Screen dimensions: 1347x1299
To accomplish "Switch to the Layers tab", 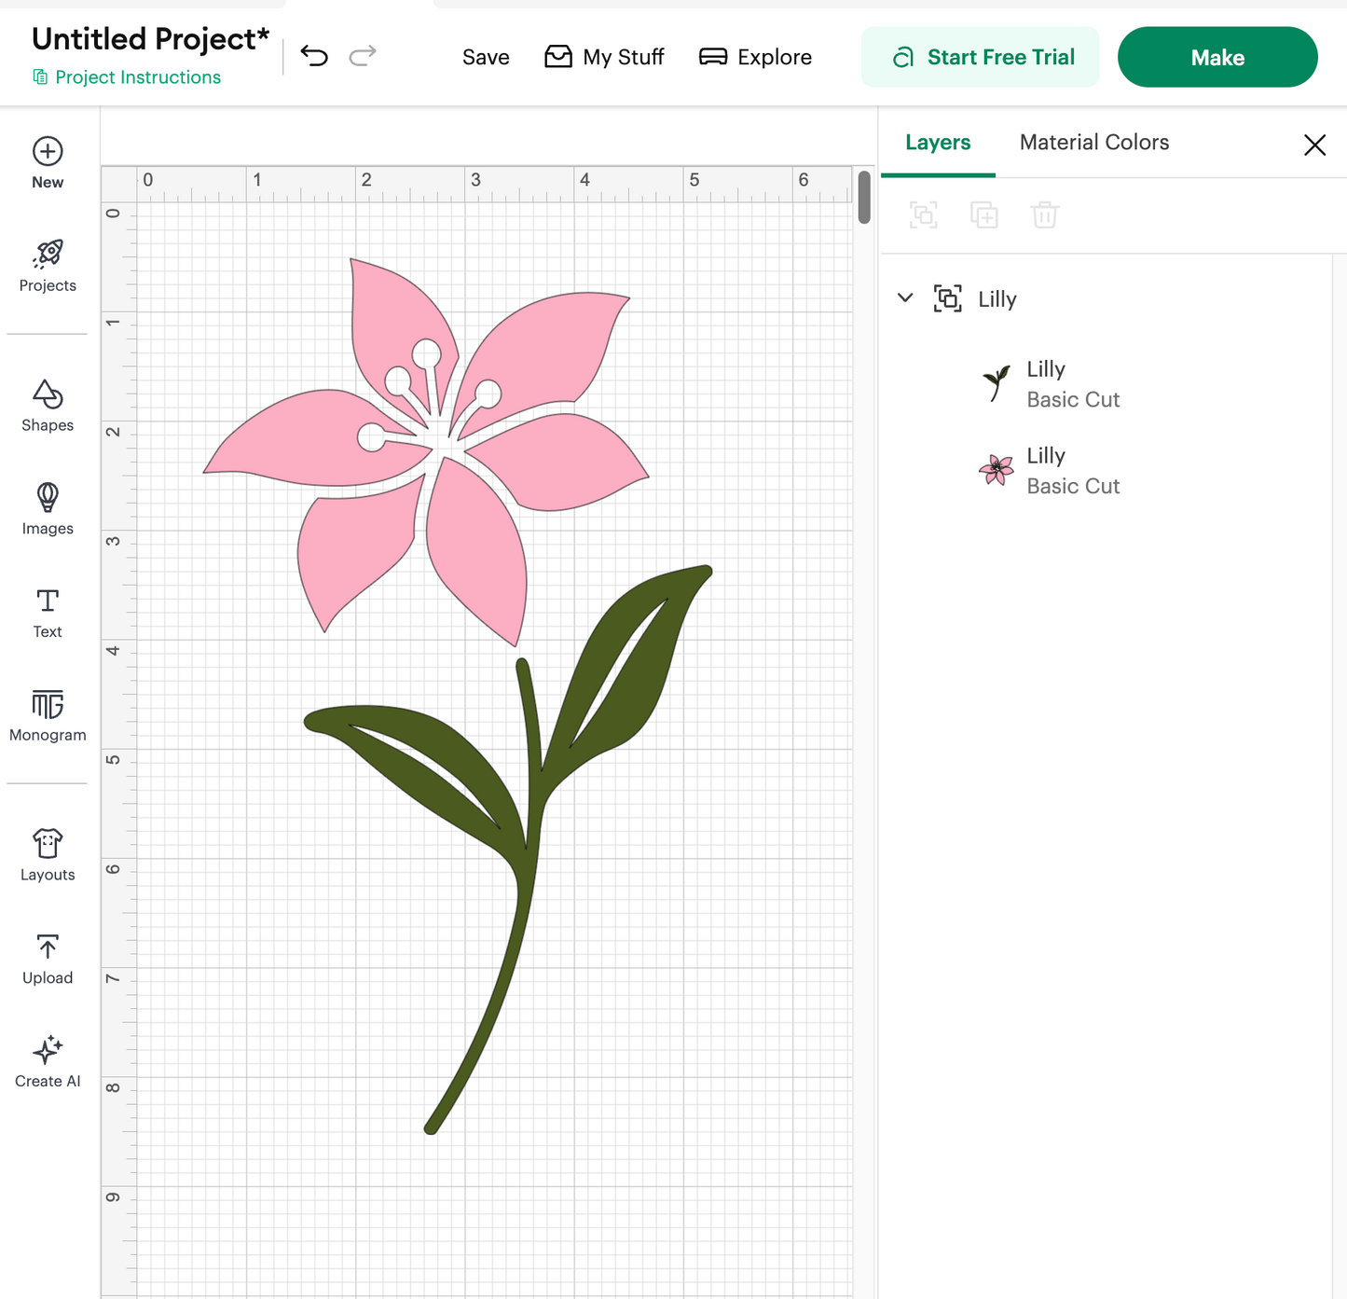I will click(x=938, y=143).
